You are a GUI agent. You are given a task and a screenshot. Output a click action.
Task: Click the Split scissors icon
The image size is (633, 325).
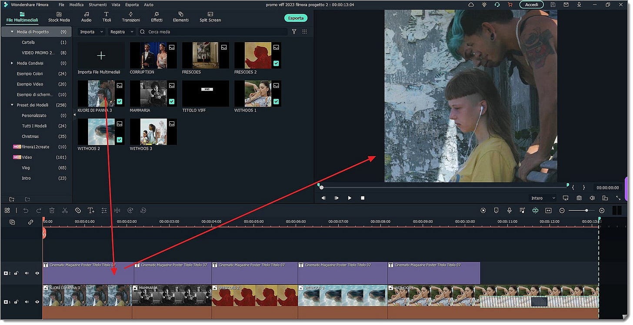tap(65, 211)
